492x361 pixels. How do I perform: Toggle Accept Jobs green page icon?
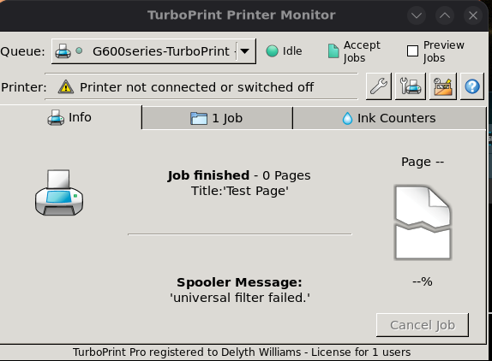(x=333, y=51)
